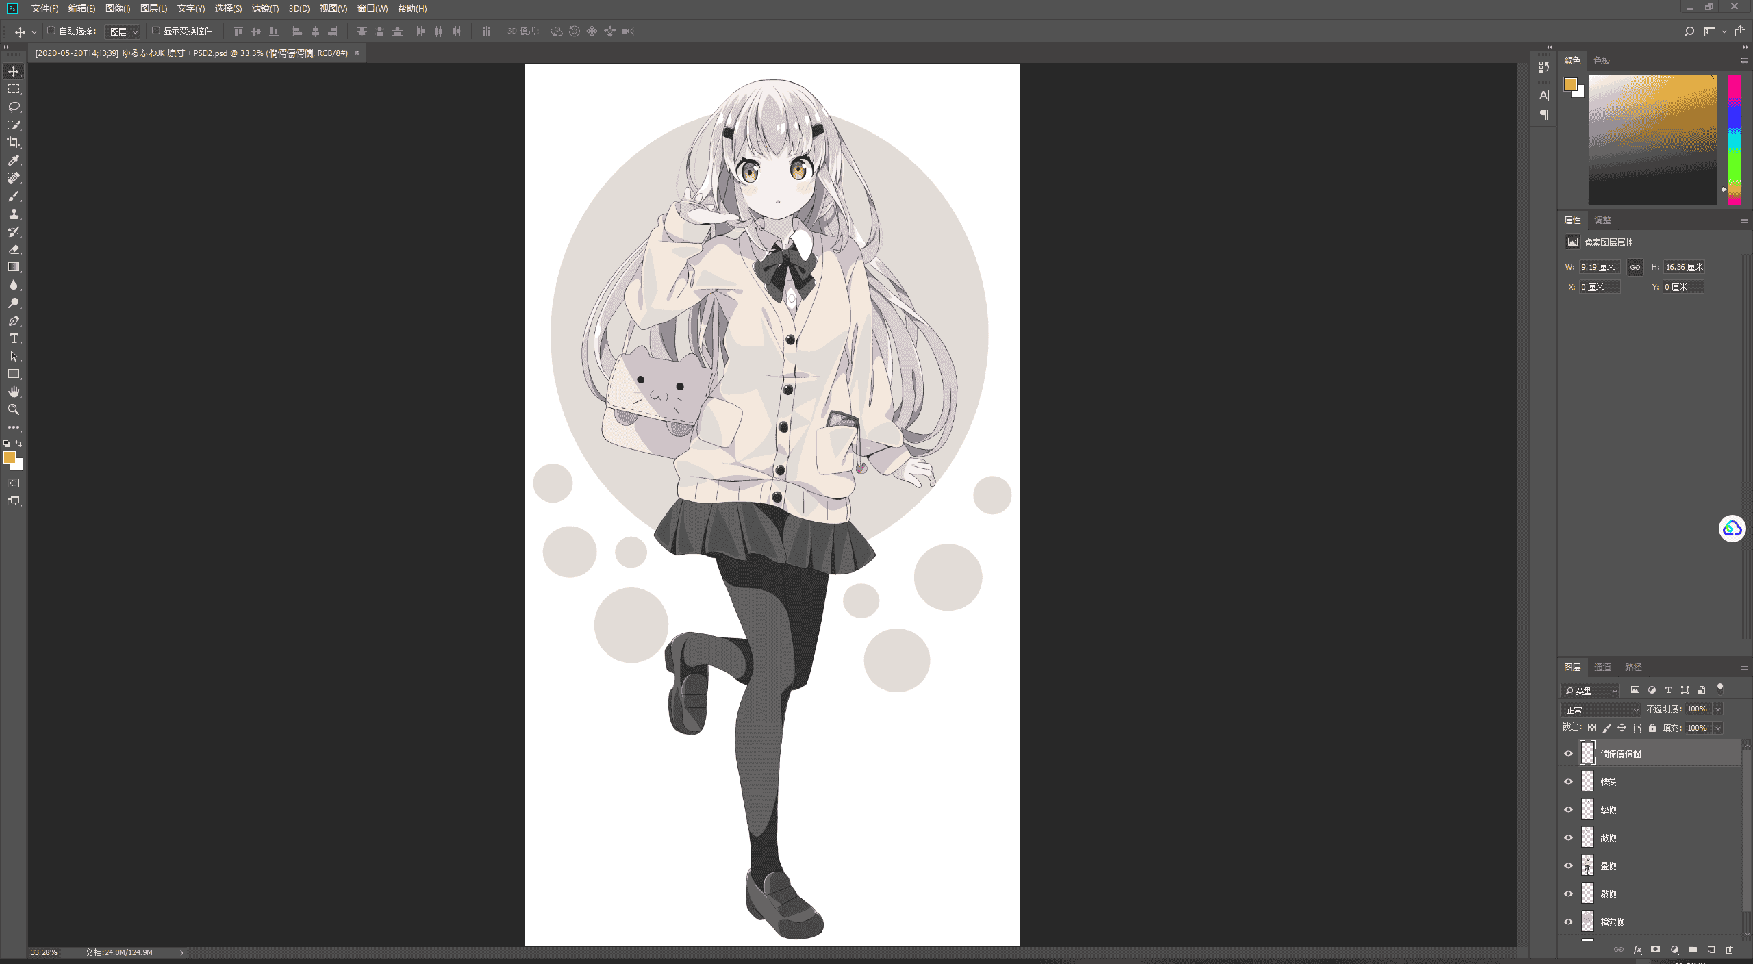Switch to the 调整 tab
Image resolution: width=1753 pixels, height=964 pixels.
click(x=1602, y=220)
